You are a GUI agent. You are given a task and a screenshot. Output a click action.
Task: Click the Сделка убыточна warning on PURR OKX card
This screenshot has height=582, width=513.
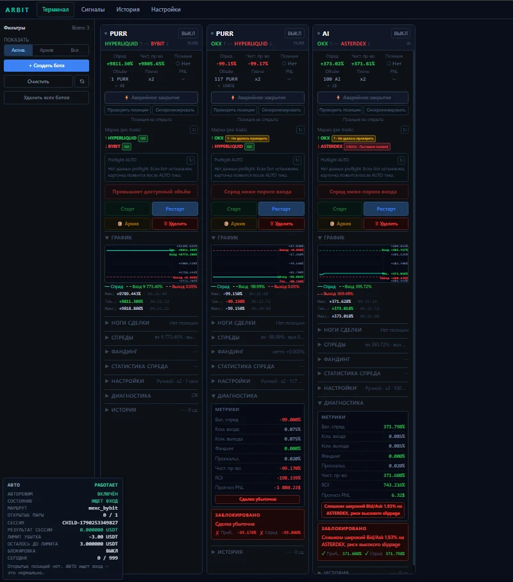[258, 499]
